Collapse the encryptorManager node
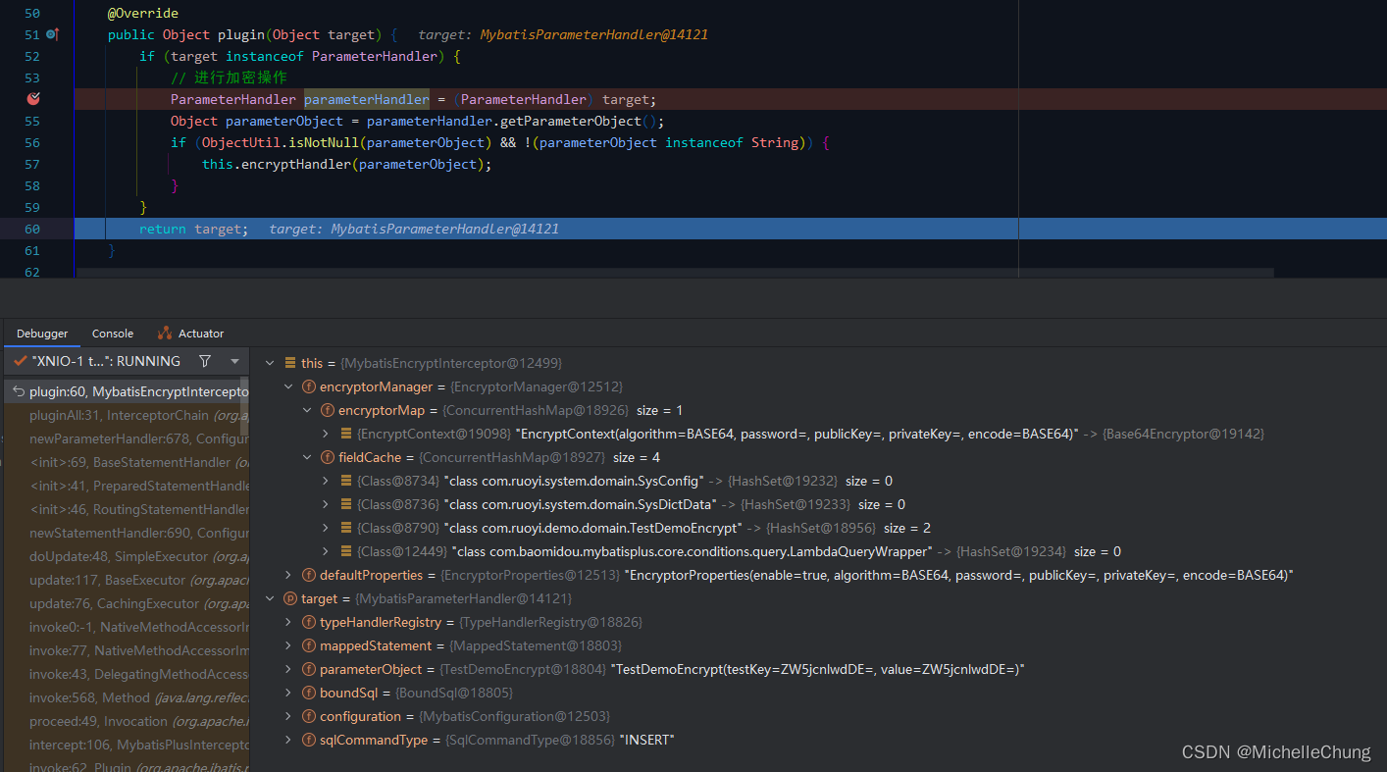Screen dimensions: 1387x772 tap(288, 386)
